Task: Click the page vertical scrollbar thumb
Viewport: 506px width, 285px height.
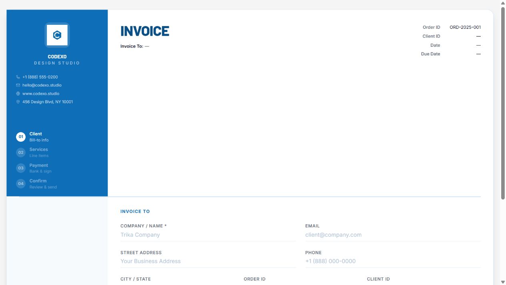Action: pos(503,103)
